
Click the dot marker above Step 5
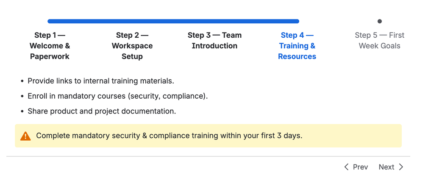(380, 21)
